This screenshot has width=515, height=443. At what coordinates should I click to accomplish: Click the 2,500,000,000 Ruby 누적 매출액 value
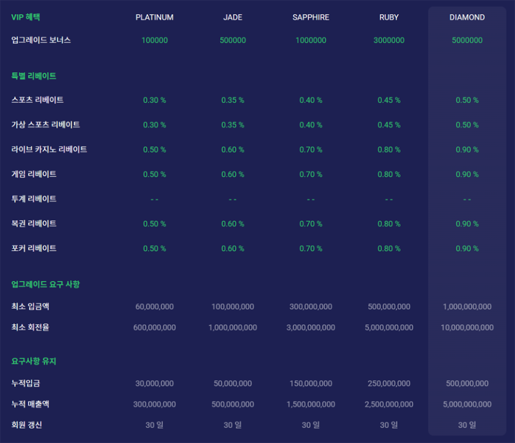pos(389,404)
